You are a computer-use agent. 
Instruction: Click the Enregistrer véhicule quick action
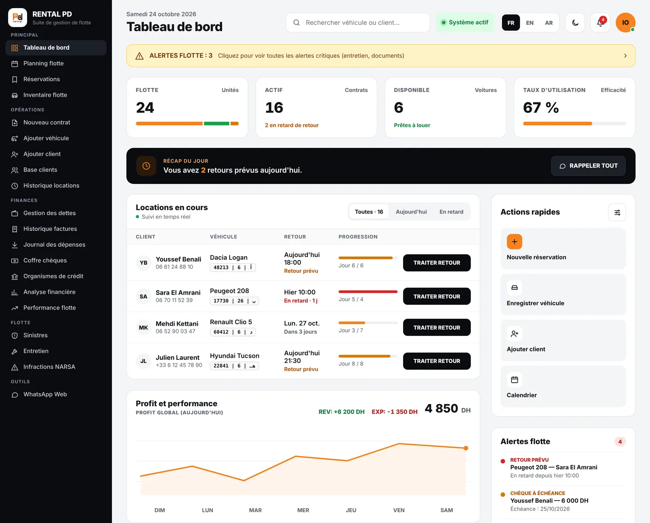[563, 294]
